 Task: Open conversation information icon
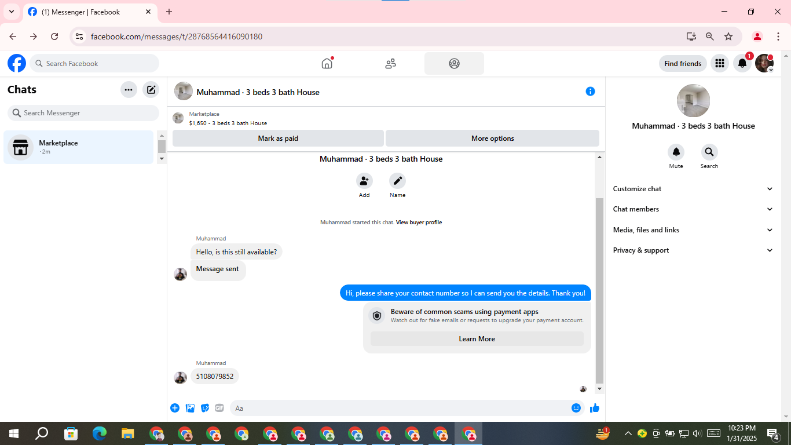(590, 92)
